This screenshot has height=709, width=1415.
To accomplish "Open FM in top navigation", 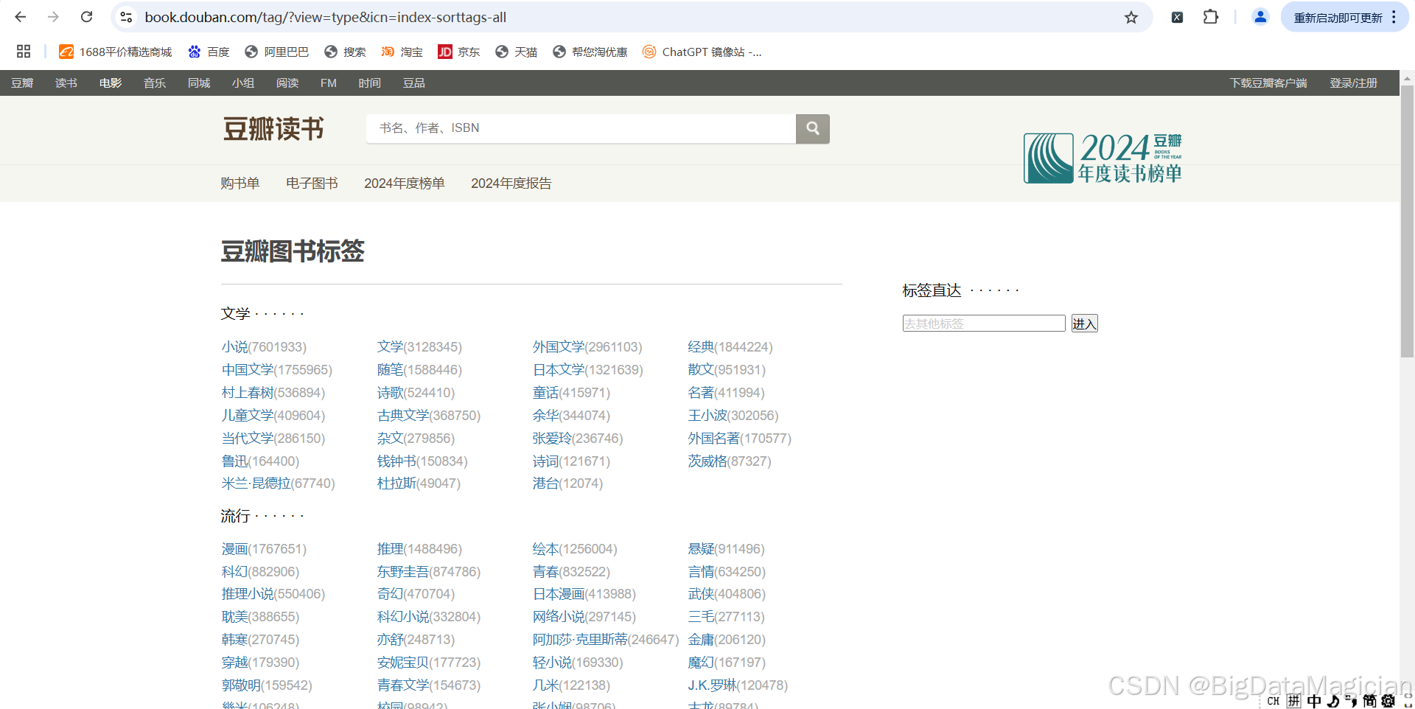I will pos(329,83).
